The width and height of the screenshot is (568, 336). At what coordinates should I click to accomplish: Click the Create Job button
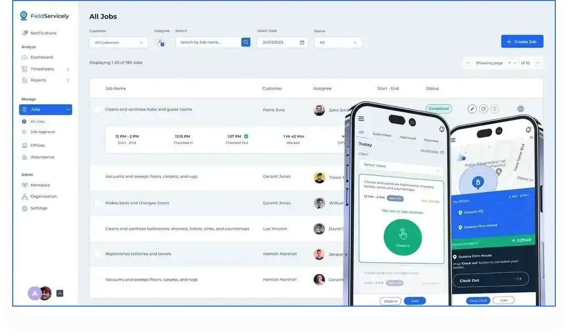point(522,42)
